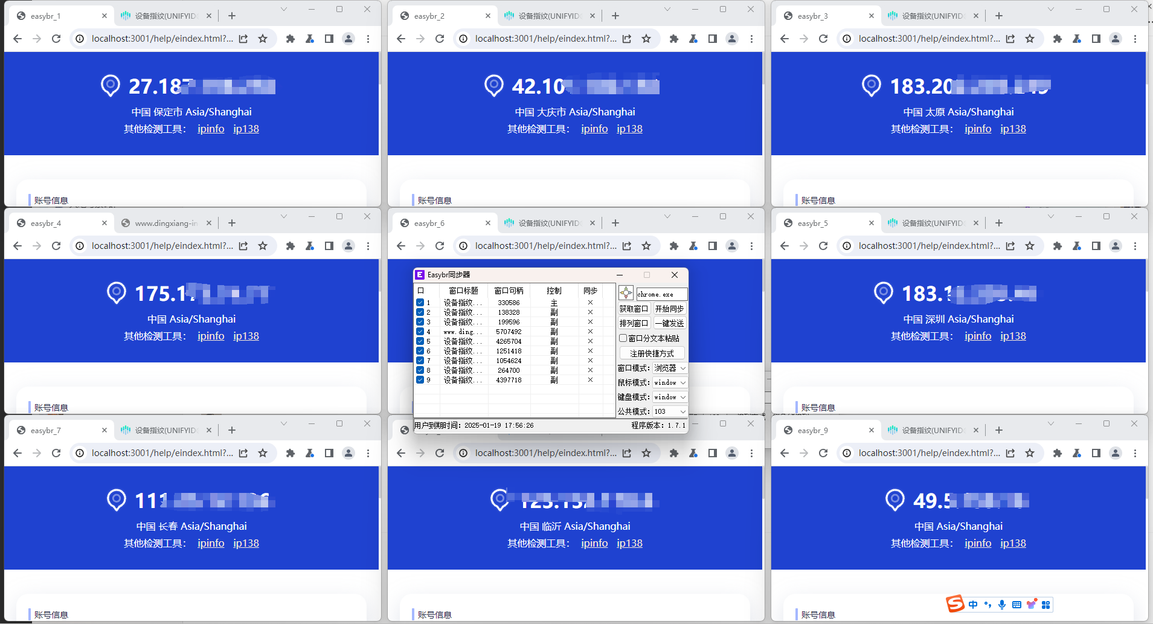Open the Sogou toolbox grid icon

click(x=1046, y=605)
